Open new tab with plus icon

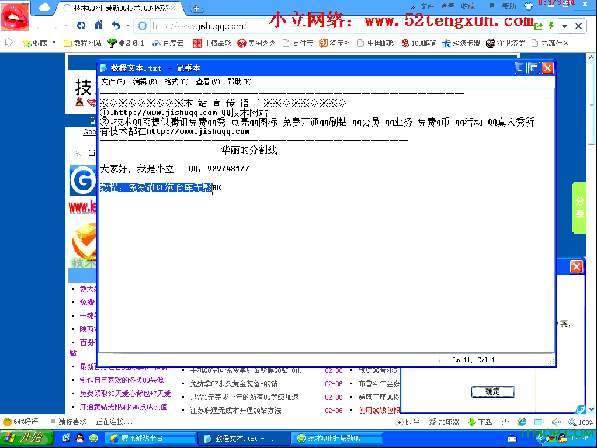196,8
